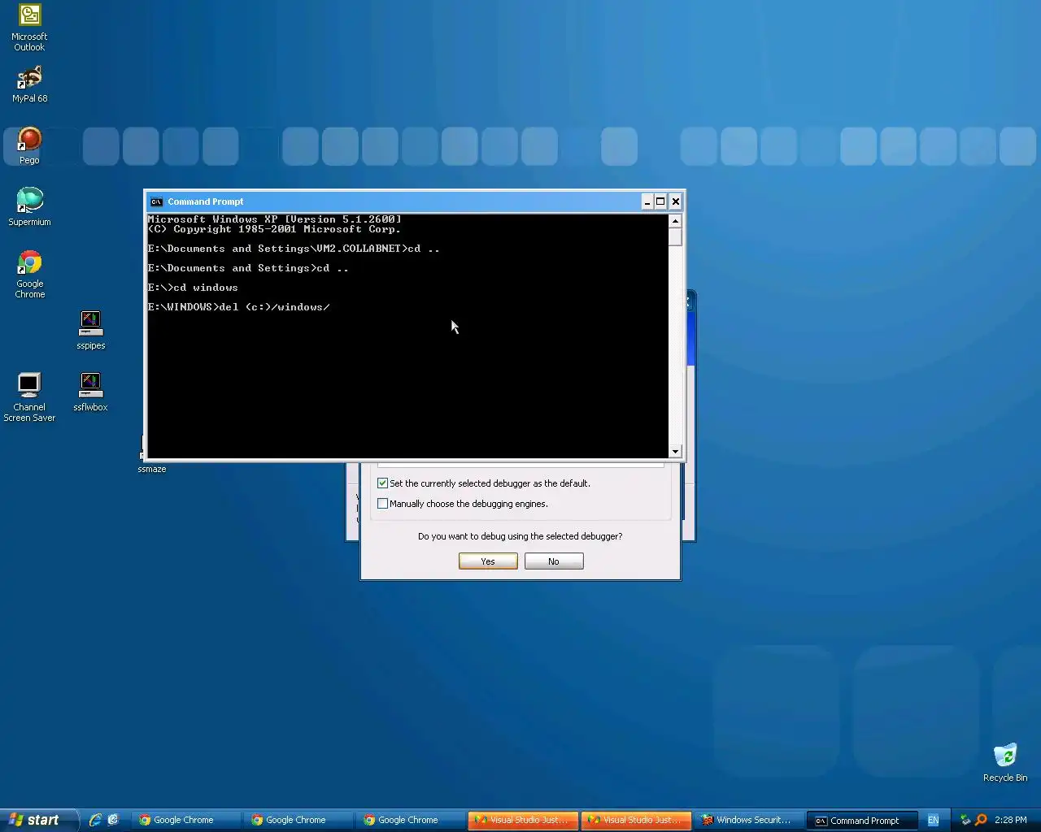Screen dimensions: 1041x832
Task: Click the system tray magnifier icon
Action: [981, 820]
